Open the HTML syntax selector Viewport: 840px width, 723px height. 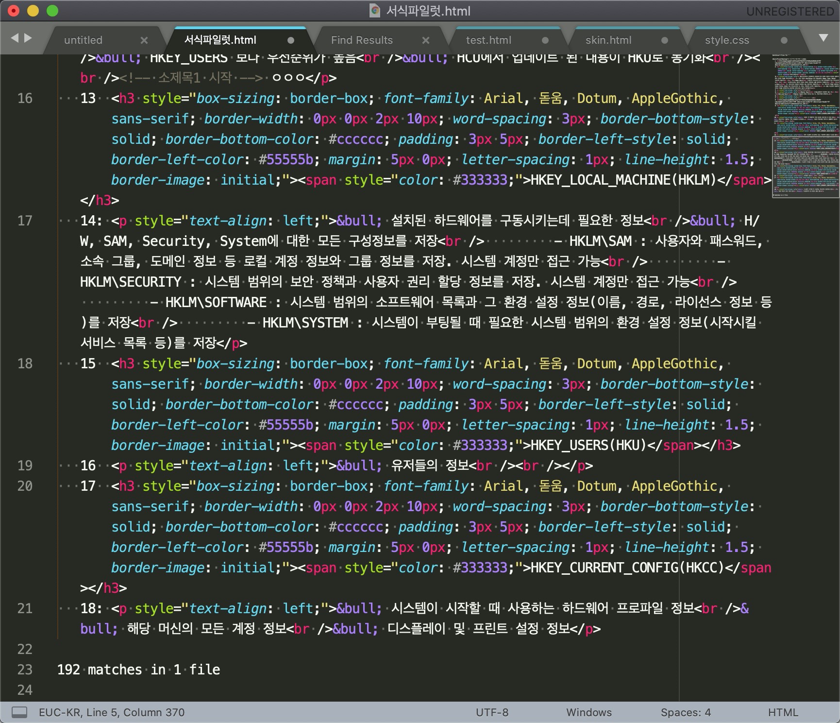pos(783,712)
